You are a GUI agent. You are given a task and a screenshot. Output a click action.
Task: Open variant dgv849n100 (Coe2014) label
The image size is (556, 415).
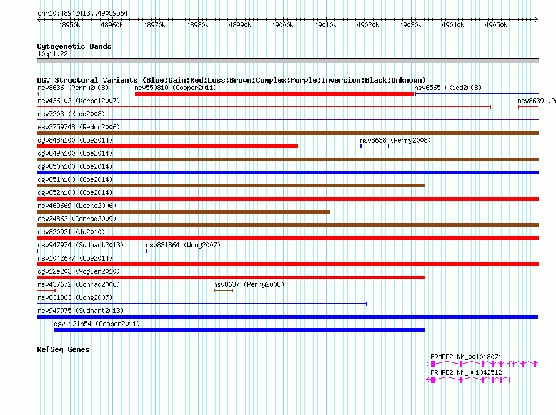[x=75, y=153]
